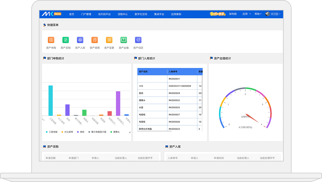Image resolution: width=322 pixels, height=182 pixels.
Task: Open the 帮助 dropdown
Action: point(258,14)
